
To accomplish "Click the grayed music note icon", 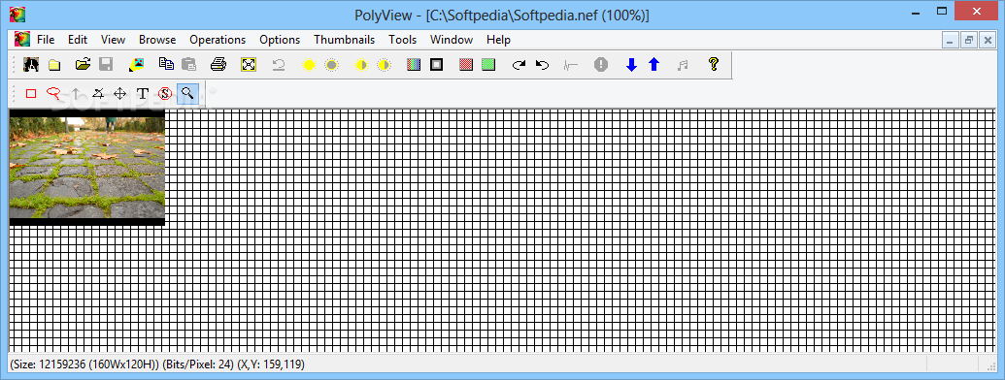I will click(684, 65).
